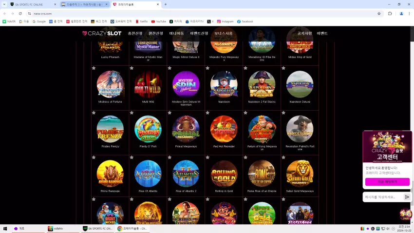Click the pink chat start button
This screenshot has width=414, height=233.
pos(387,182)
